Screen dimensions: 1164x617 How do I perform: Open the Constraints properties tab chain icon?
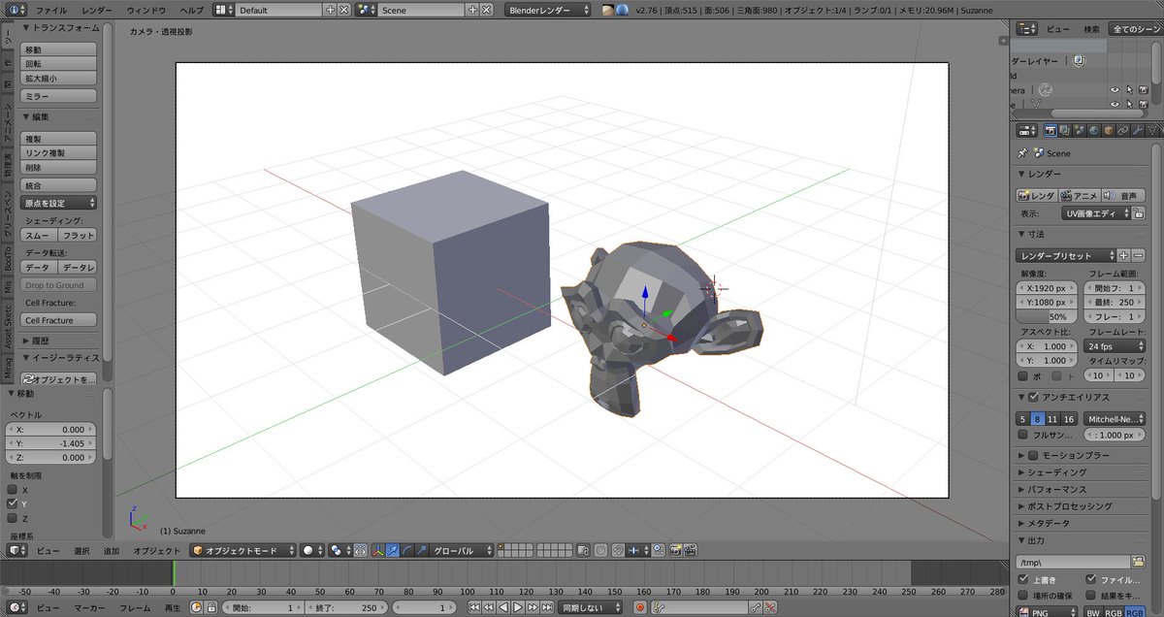pyautogui.click(x=1123, y=130)
